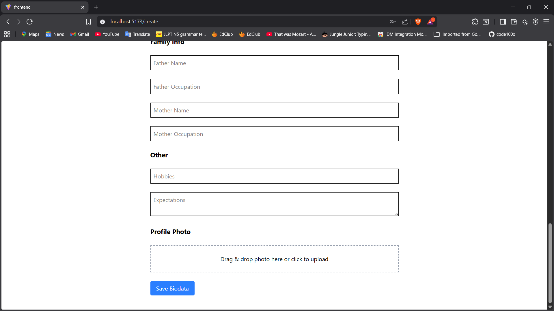Reload the current page
554x311 pixels.
tap(29, 22)
